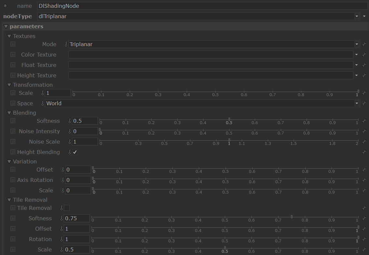
Task: Open the Mode Triplanar dropdown
Action: (x=357, y=44)
